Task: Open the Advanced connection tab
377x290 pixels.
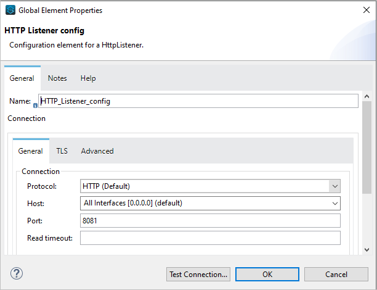Action: [97, 151]
